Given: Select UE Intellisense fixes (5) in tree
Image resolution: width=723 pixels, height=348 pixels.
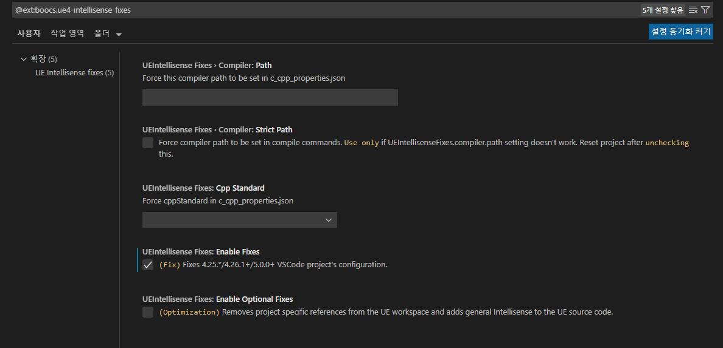Looking at the screenshot, I should click(x=74, y=73).
